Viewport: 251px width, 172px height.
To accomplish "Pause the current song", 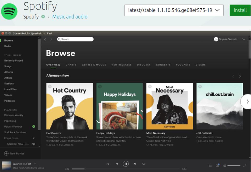I will (x=126, y=164).
